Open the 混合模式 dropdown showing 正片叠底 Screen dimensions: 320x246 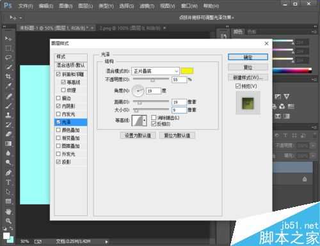point(156,71)
